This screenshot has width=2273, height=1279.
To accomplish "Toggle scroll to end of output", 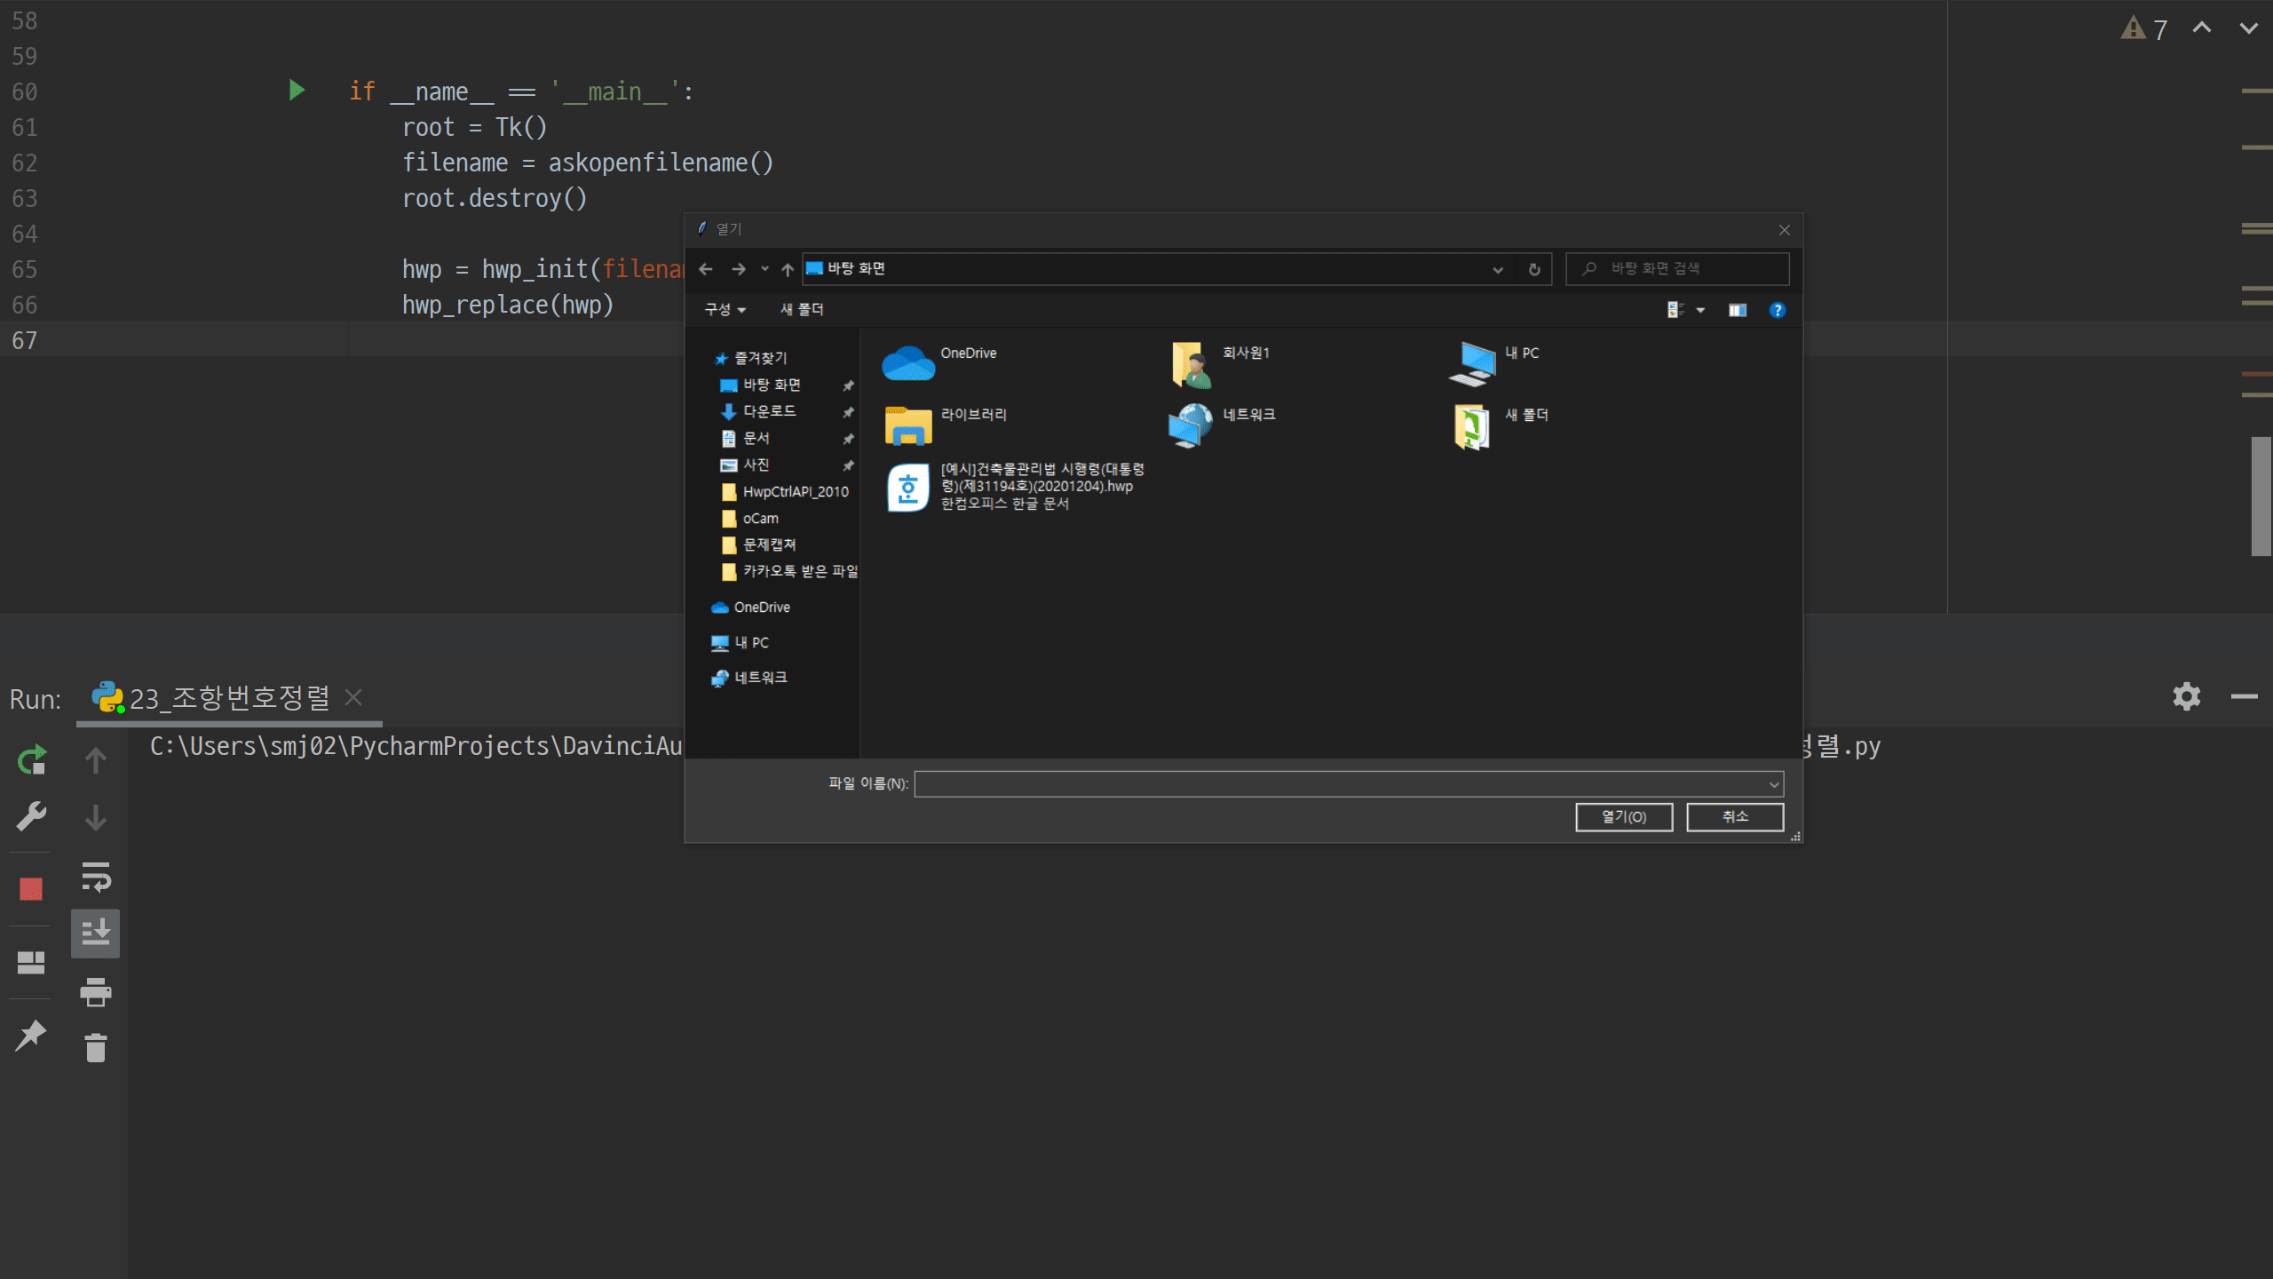I will pyautogui.click(x=95, y=933).
